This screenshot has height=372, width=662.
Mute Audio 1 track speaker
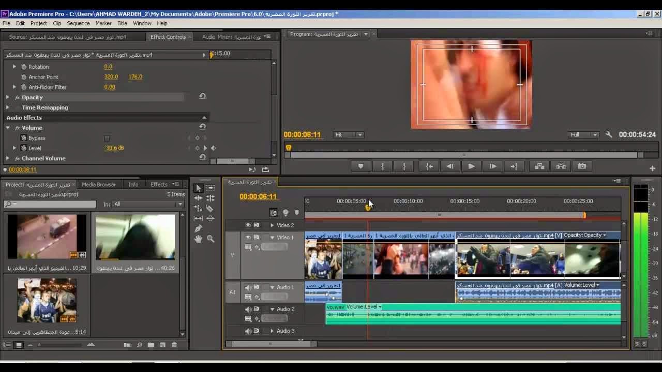click(x=248, y=288)
